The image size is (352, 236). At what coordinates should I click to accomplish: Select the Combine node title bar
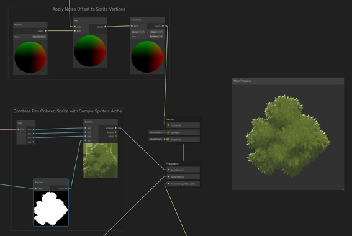coord(101,122)
